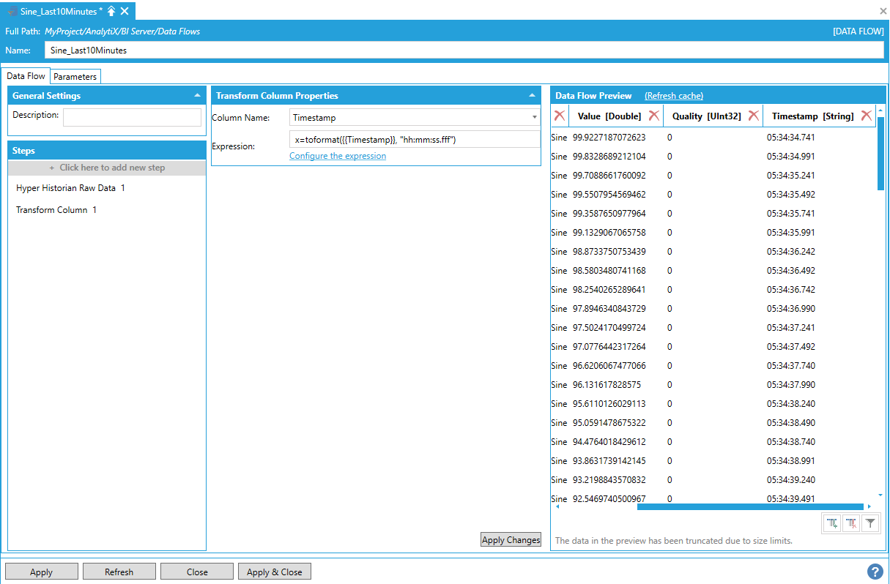
Task: Collapse the General Settings panel
Action: point(197,96)
